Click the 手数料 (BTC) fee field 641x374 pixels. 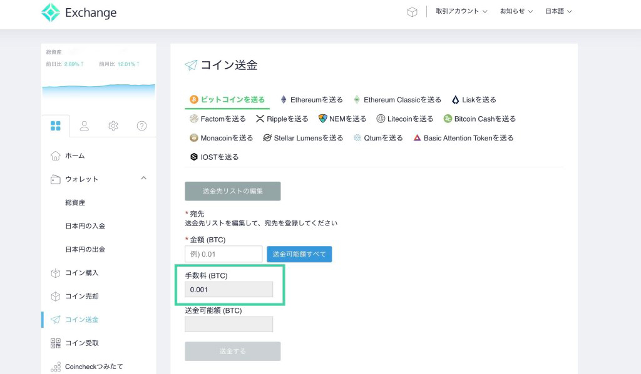point(229,290)
